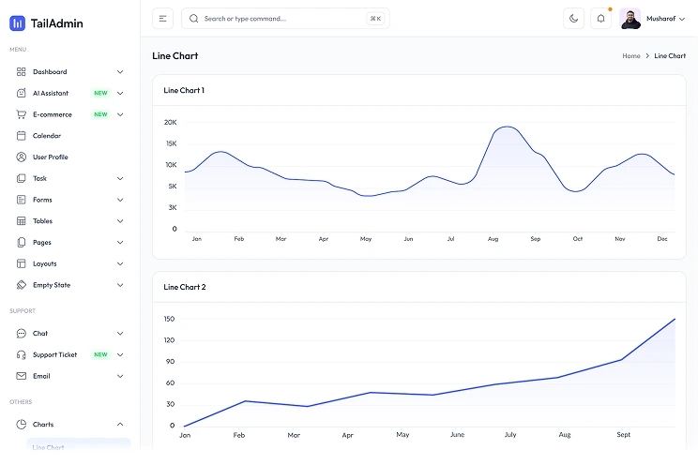Expand the Tables submenu chevron
Viewport: 698px width, 465px height.
(x=120, y=221)
